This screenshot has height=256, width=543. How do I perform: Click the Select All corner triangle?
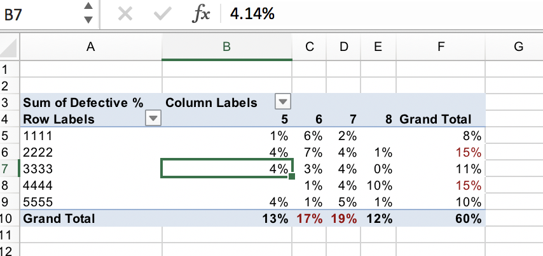pyautogui.click(x=9, y=47)
